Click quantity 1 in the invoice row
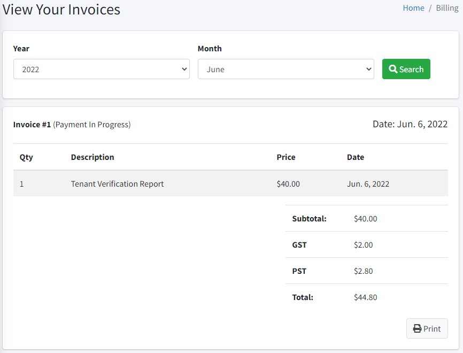Viewport: 463px width, 353px height. tap(21, 184)
